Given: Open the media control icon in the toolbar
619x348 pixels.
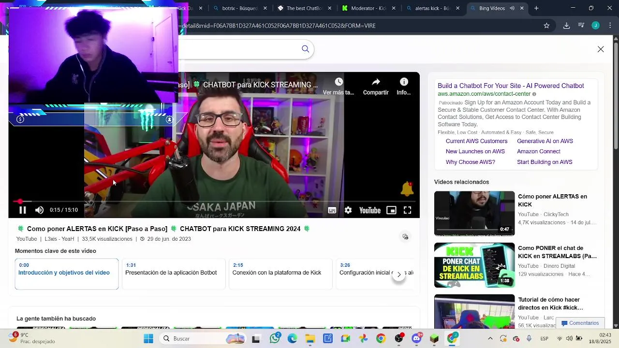Looking at the screenshot, I should coord(581,26).
